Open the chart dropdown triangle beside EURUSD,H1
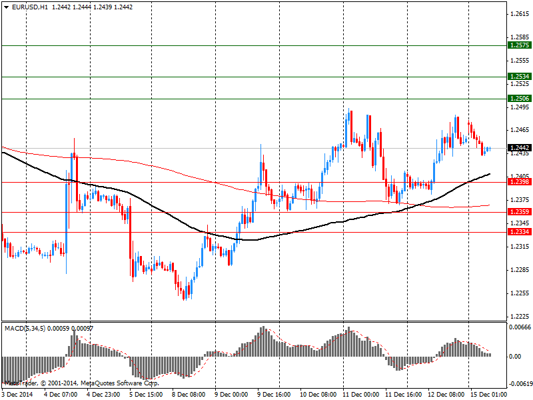533x400 pixels. click(x=6, y=7)
